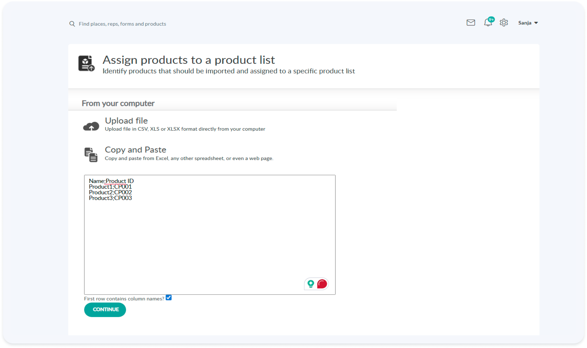Open the notifications bell icon

[x=488, y=23]
